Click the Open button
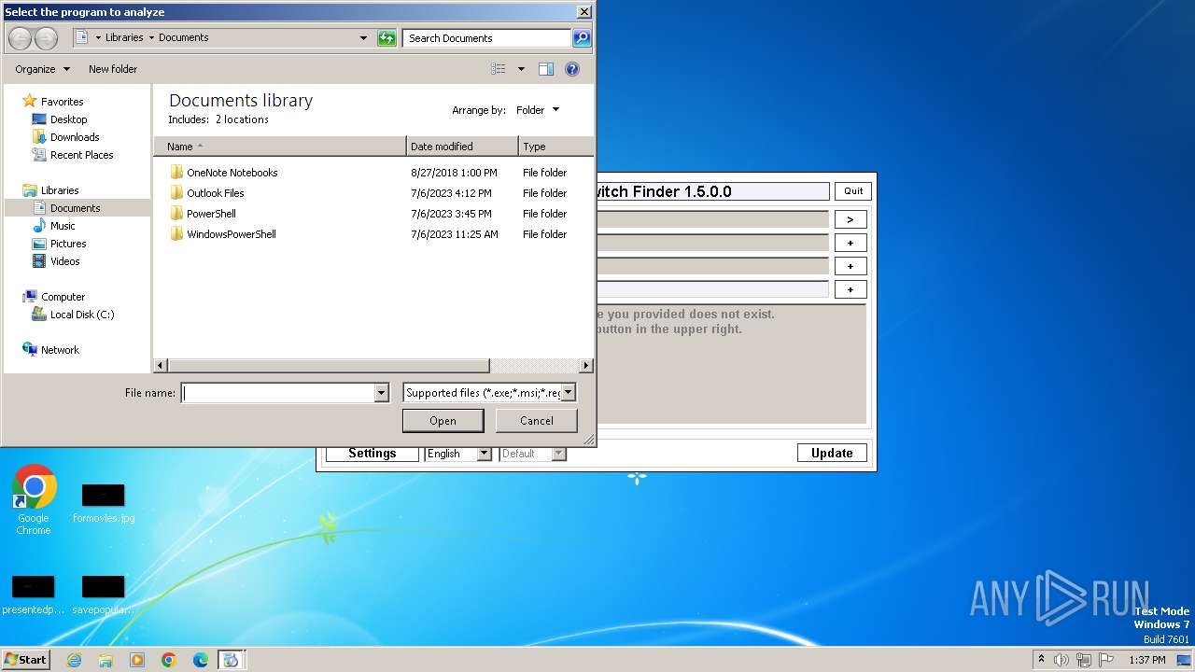The height and width of the screenshot is (672, 1195). coord(443,421)
